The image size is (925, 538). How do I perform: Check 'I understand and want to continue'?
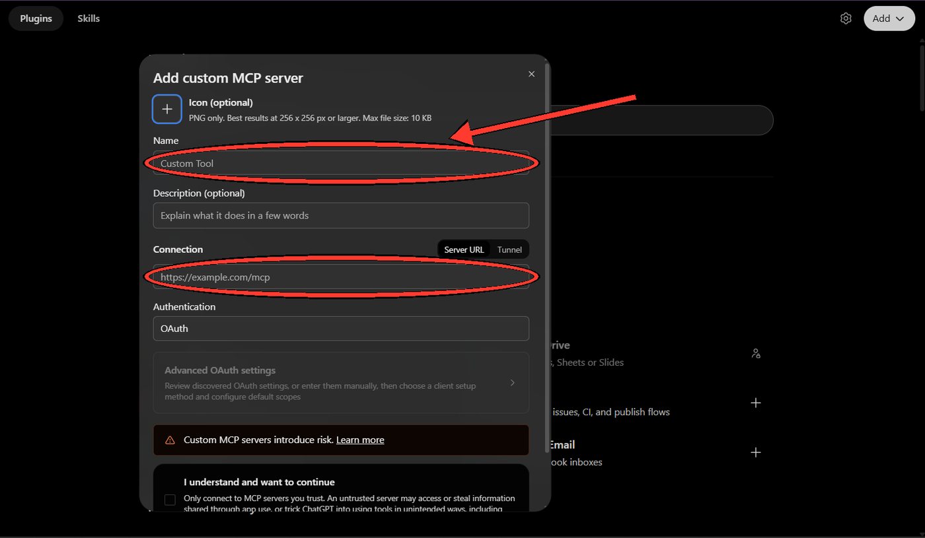(x=170, y=500)
